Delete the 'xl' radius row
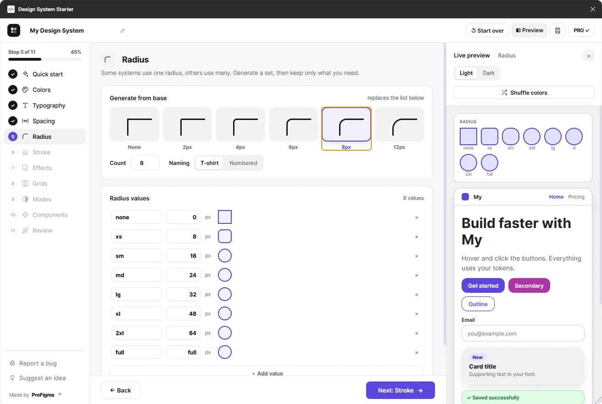The height and width of the screenshot is (404, 602). 417,314
